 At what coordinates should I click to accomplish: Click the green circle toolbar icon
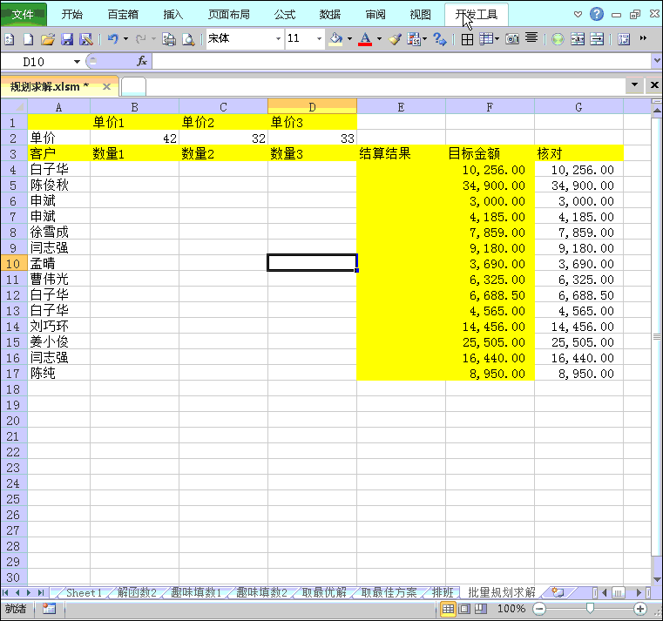tap(558, 39)
